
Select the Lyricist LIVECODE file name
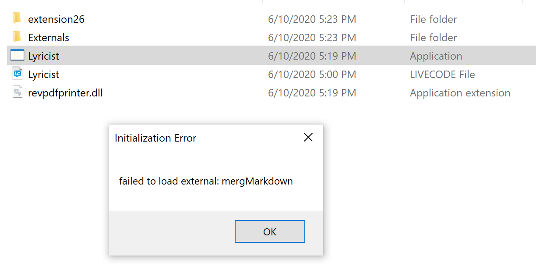[x=43, y=75]
